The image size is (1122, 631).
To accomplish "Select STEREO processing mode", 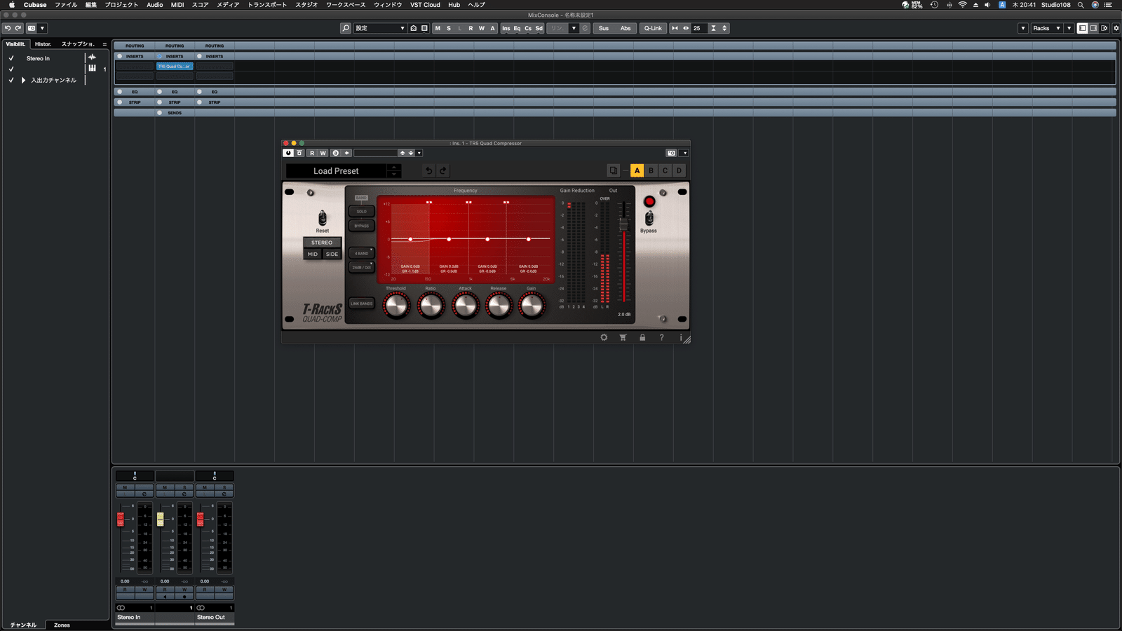I will (322, 243).
